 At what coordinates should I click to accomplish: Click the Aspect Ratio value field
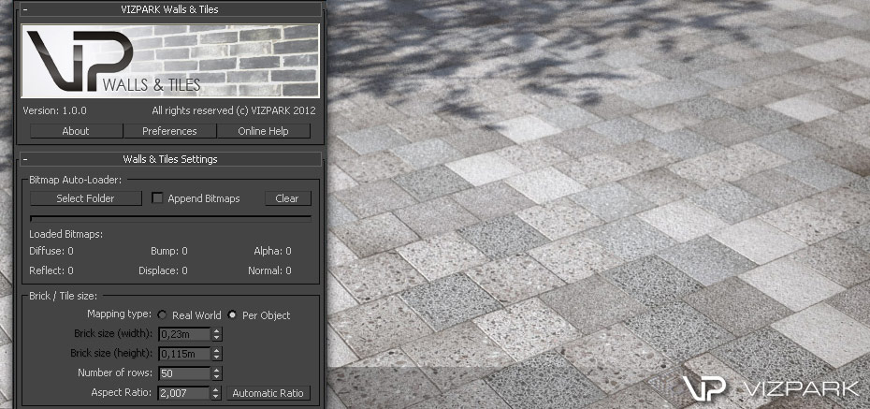(x=183, y=393)
